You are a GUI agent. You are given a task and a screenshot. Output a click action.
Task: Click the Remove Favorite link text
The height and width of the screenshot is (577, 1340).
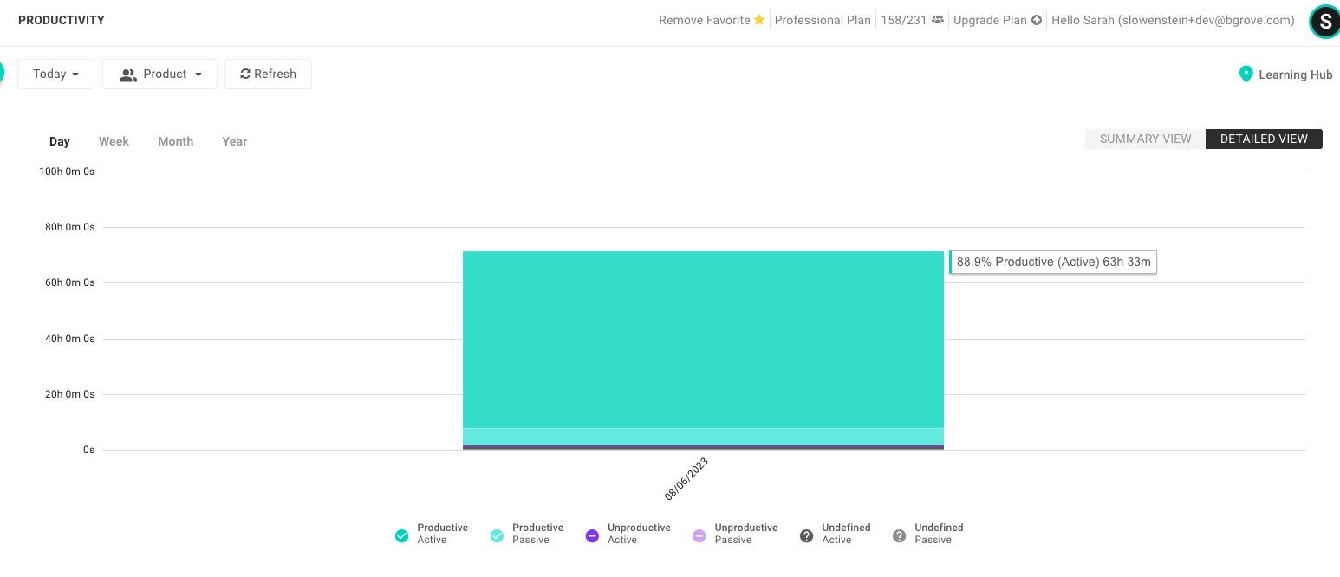tap(705, 20)
